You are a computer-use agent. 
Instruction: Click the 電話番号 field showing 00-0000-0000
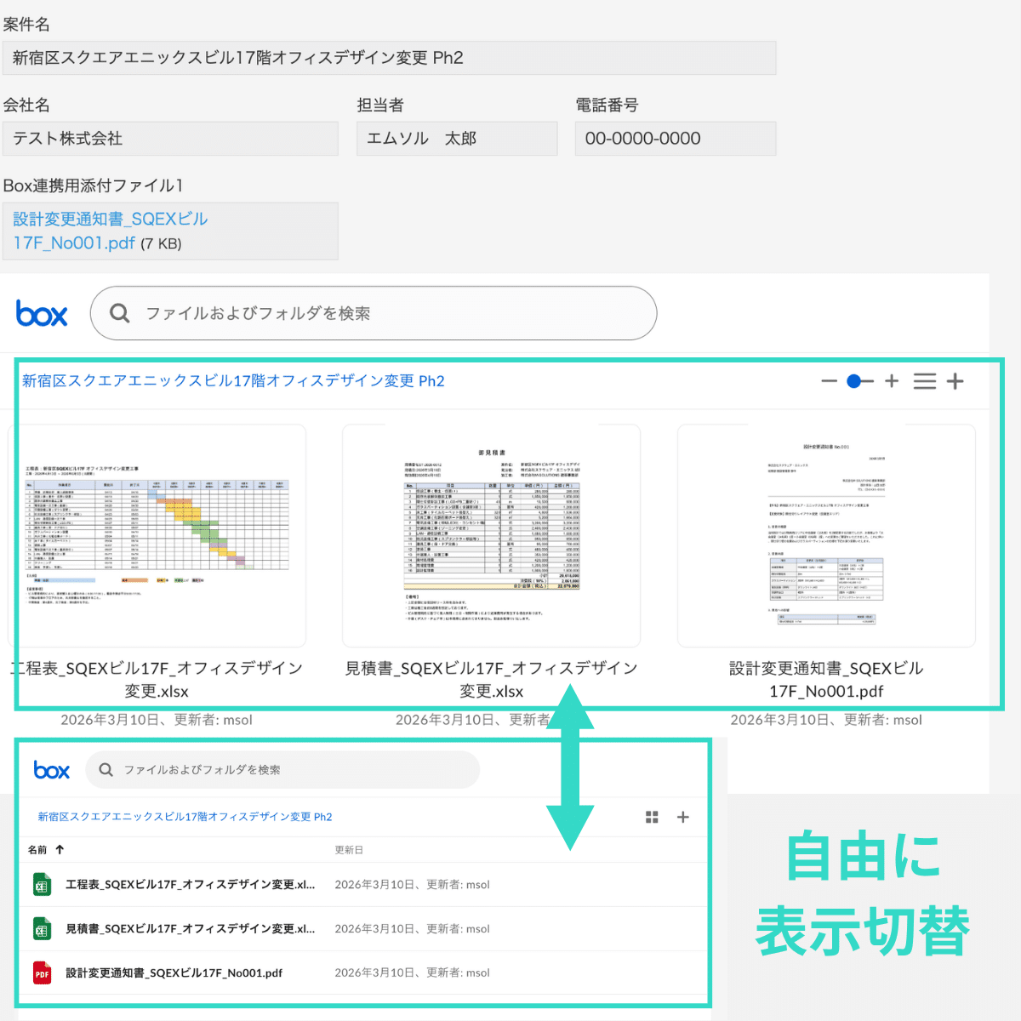(675, 139)
